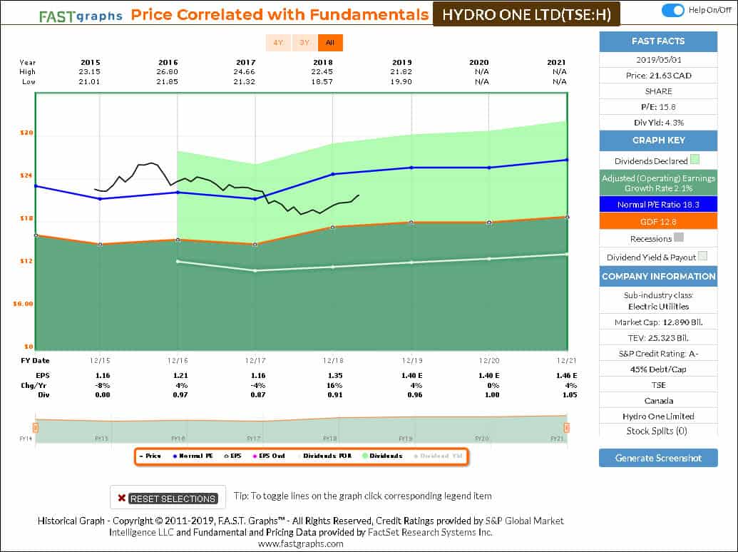This screenshot has height=552, width=738.
Task: Click the blue Normal P/E Ratio bar
Action: point(658,204)
